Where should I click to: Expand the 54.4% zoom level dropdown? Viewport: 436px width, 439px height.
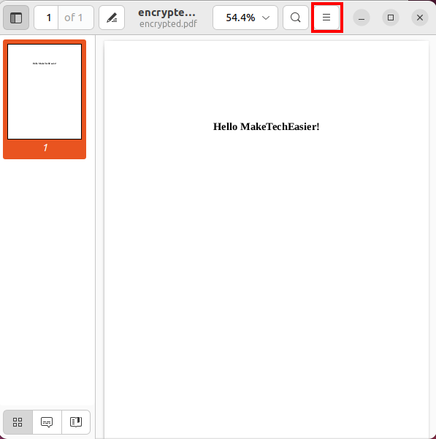tap(245, 18)
